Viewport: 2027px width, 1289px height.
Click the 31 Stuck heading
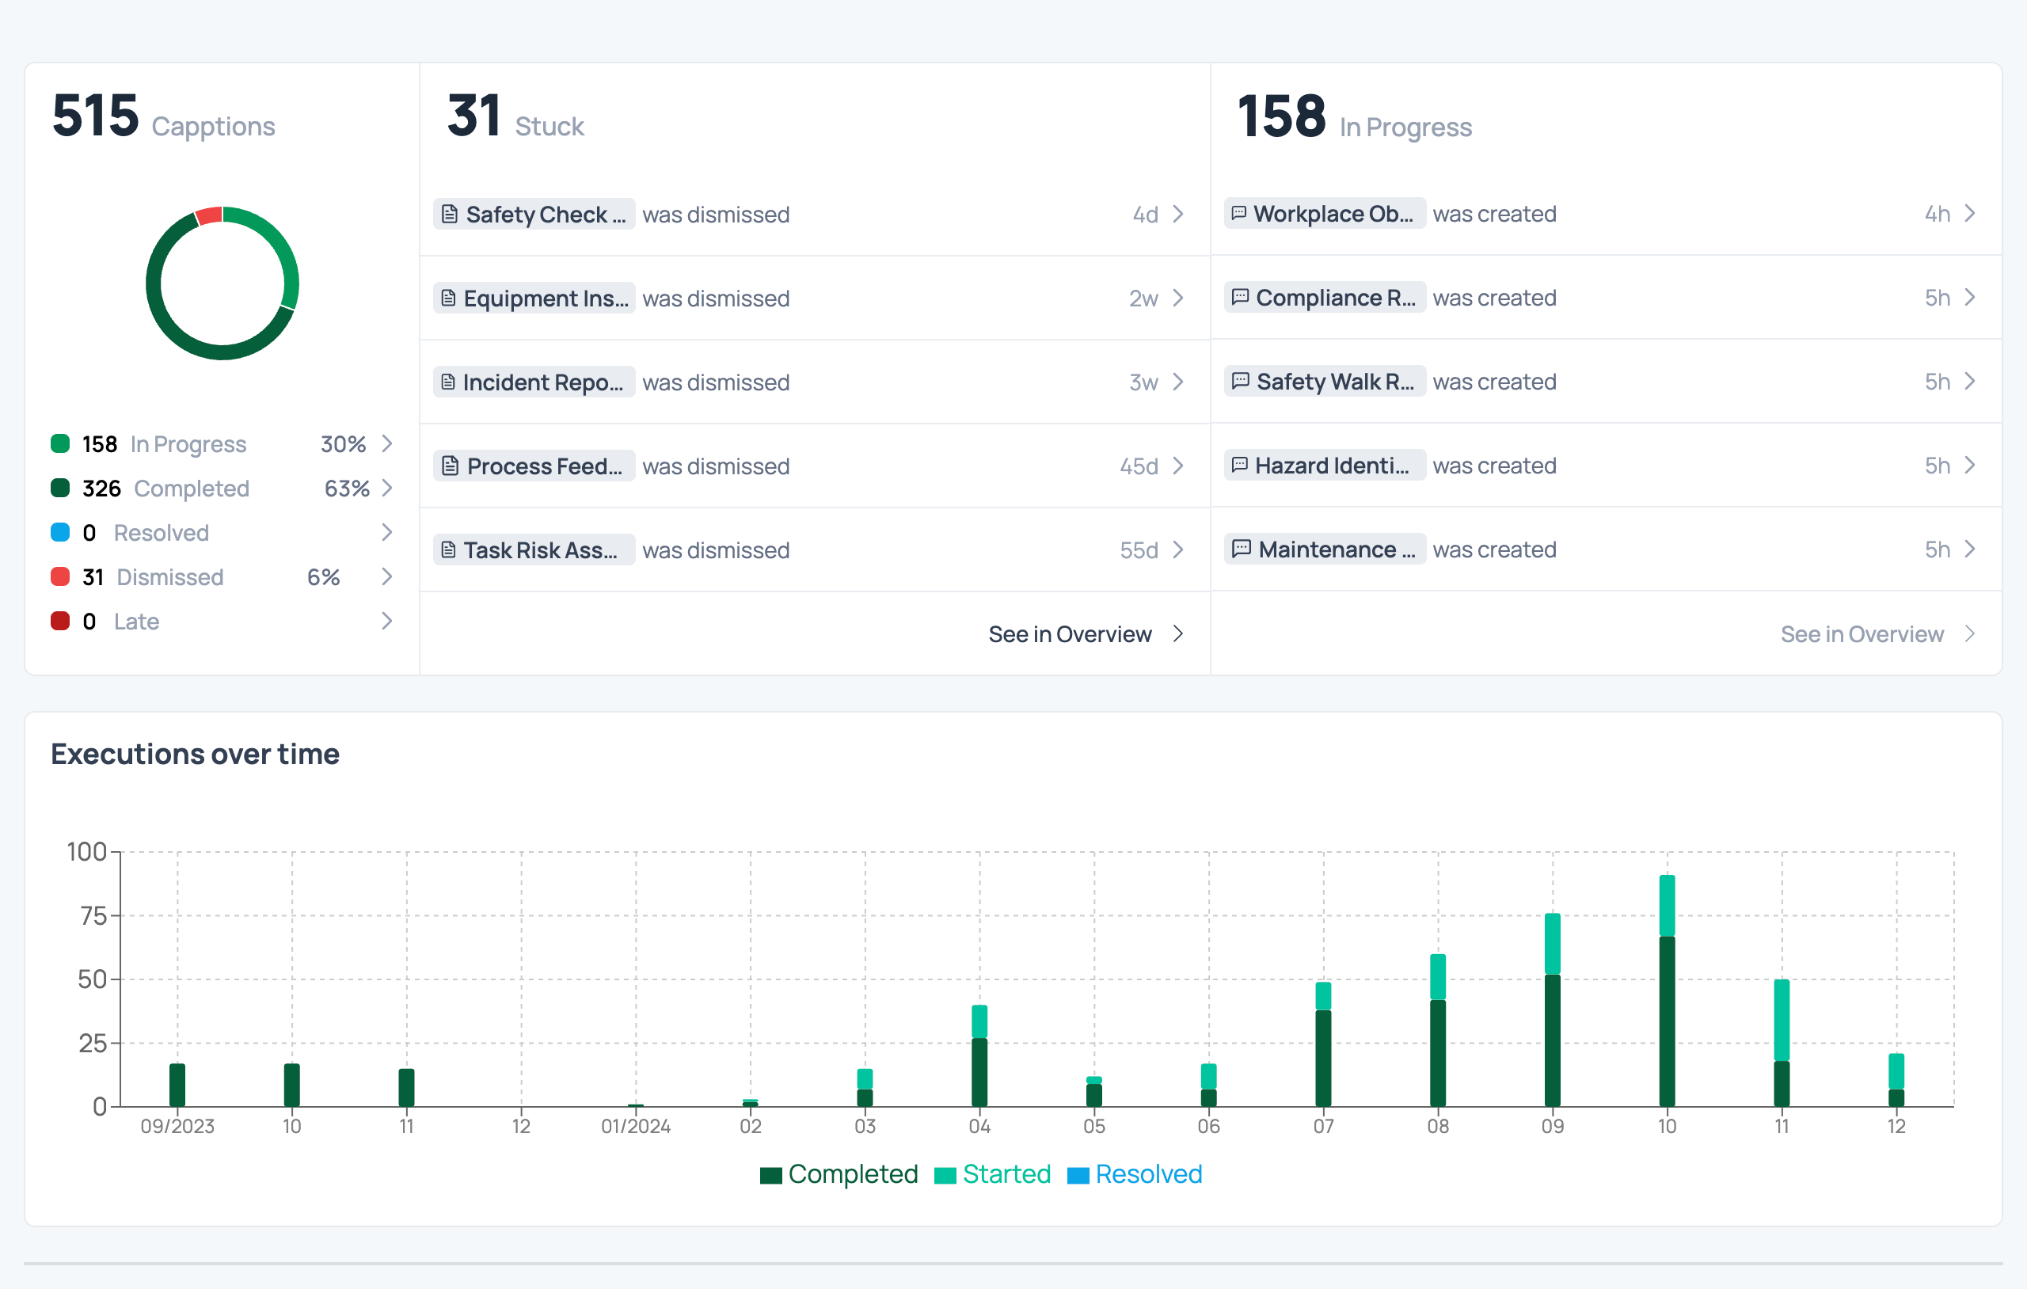coord(515,116)
